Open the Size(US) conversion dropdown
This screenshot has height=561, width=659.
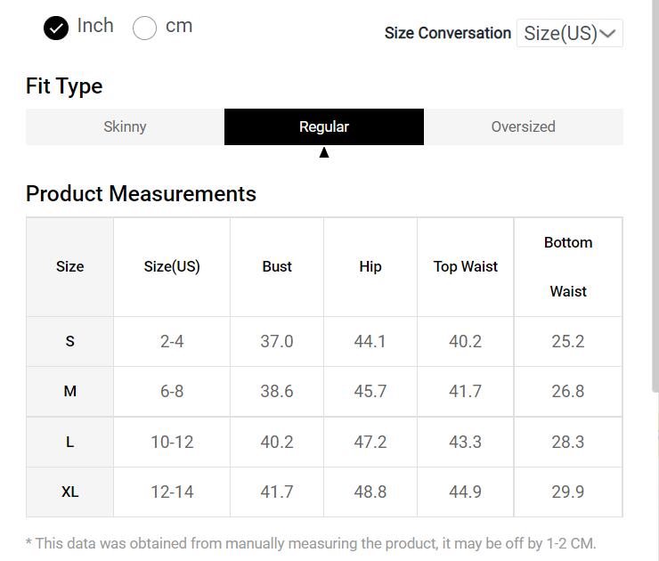[570, 34]
